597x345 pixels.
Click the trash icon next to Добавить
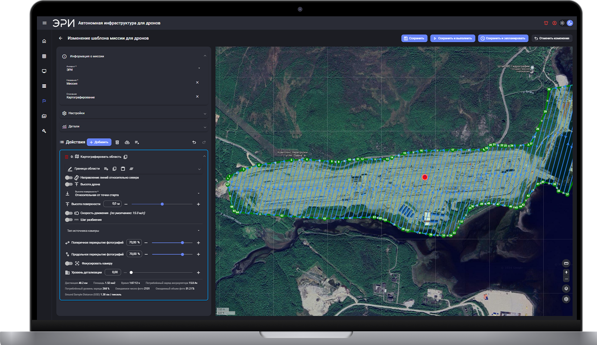point(117,142)
